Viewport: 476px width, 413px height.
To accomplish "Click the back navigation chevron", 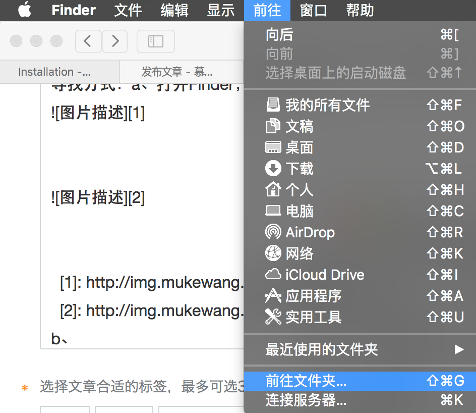I will [x=88, y=41].
